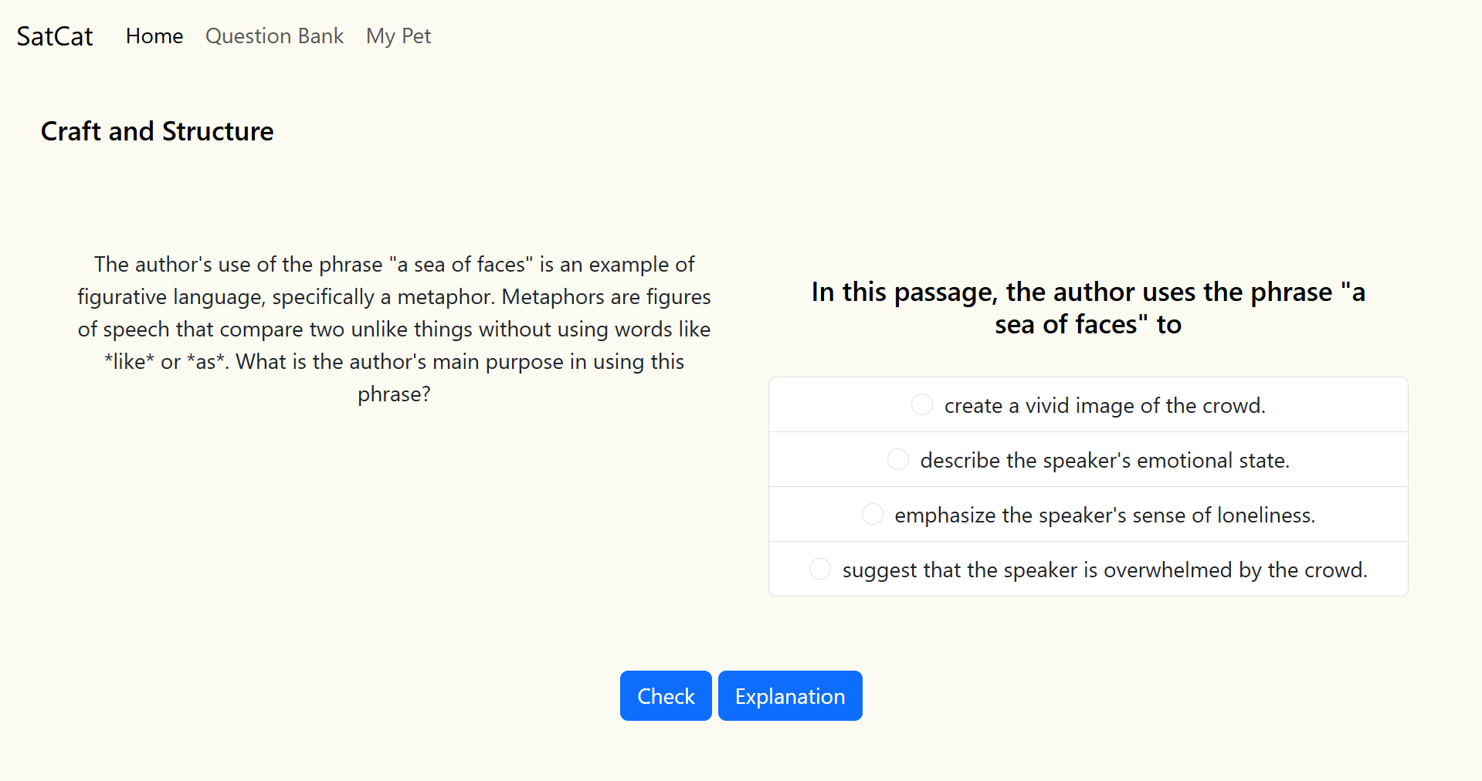The width and height of the screenshot is (1482, 781).
Task: Select radio for 'describe the speaker's emotional state'
Action: pyautogui.click(x=898, y=459)
